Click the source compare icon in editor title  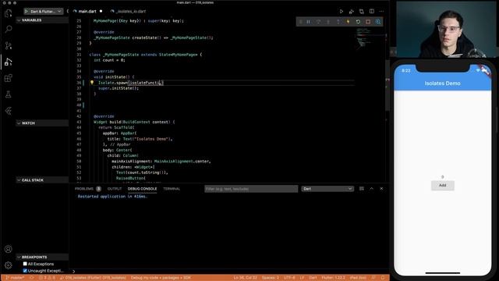coord(362,12)
